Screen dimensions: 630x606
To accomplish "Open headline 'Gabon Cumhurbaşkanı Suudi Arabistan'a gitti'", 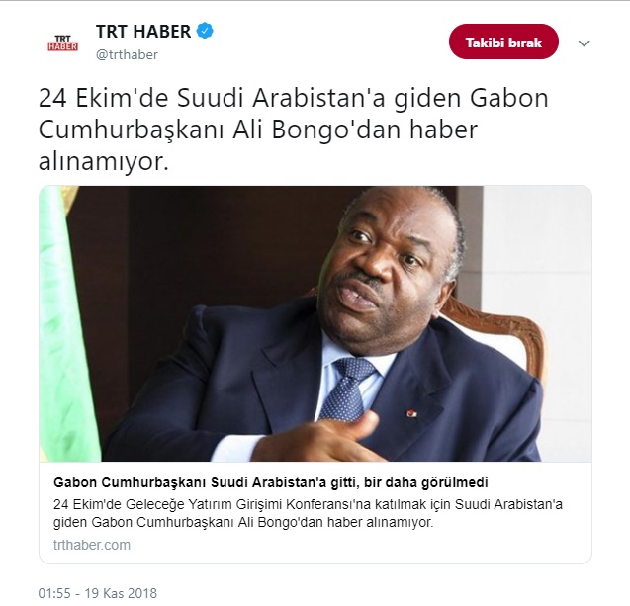I will tap(271, 482).
